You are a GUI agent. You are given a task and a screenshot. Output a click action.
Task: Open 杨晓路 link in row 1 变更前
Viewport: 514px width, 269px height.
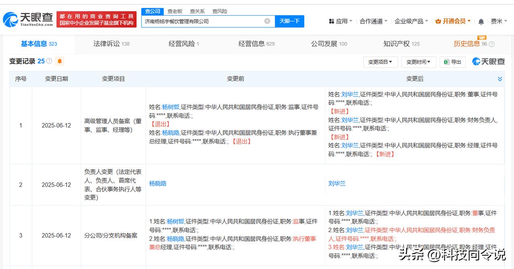pos(171,133)
